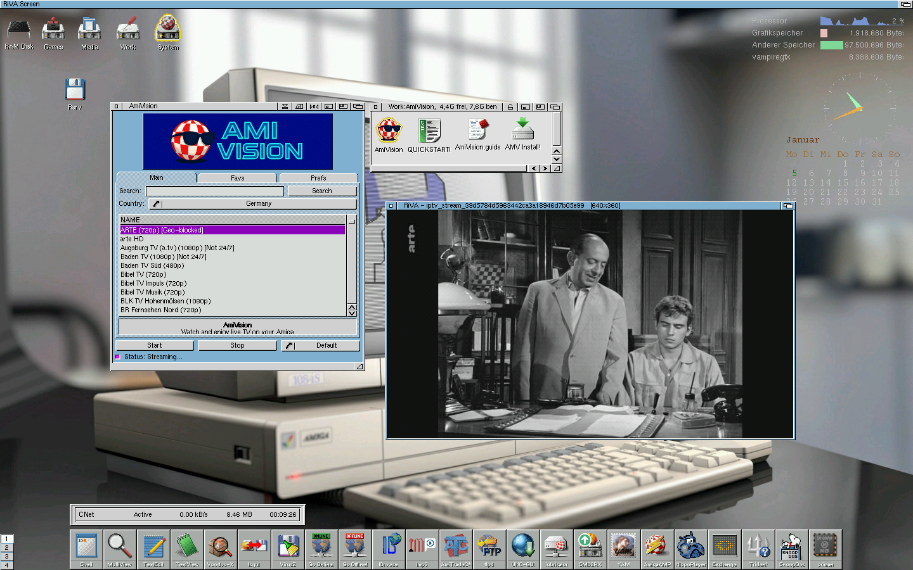Open the Media drive icon
Screen dimensions: 913x570
(89, 33)
